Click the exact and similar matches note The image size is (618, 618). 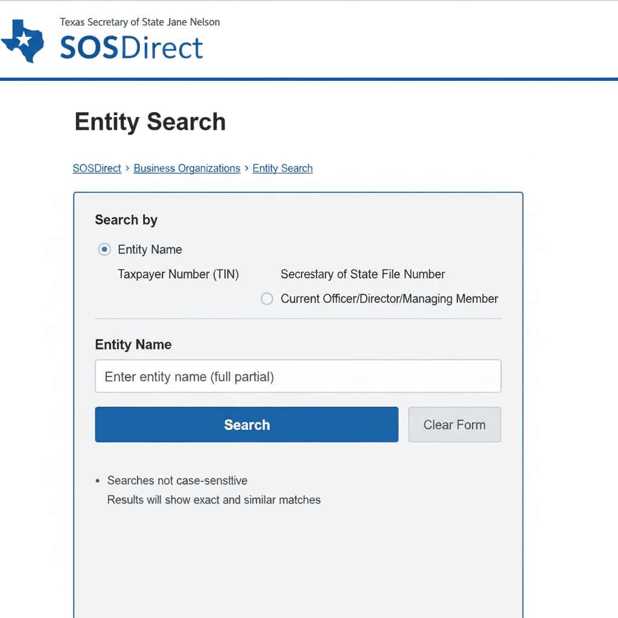pos(214,500)
